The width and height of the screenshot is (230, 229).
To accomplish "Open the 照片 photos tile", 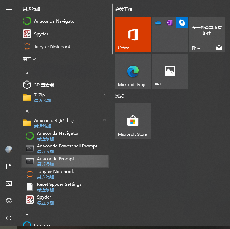I will 170,71.
